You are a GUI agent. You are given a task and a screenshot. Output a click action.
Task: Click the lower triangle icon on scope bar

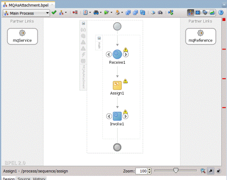pyautogui.click(x=83, y=48)
